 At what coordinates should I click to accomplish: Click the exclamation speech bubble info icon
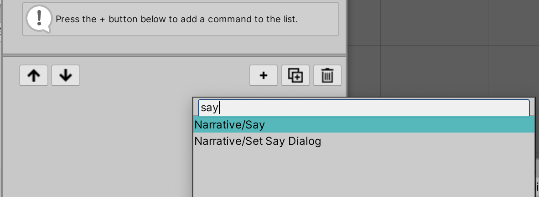pos(39,19)
